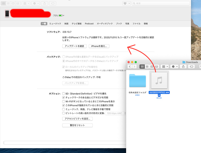Open the ファイル tab

pyautogui.click(x=136, y=24)
